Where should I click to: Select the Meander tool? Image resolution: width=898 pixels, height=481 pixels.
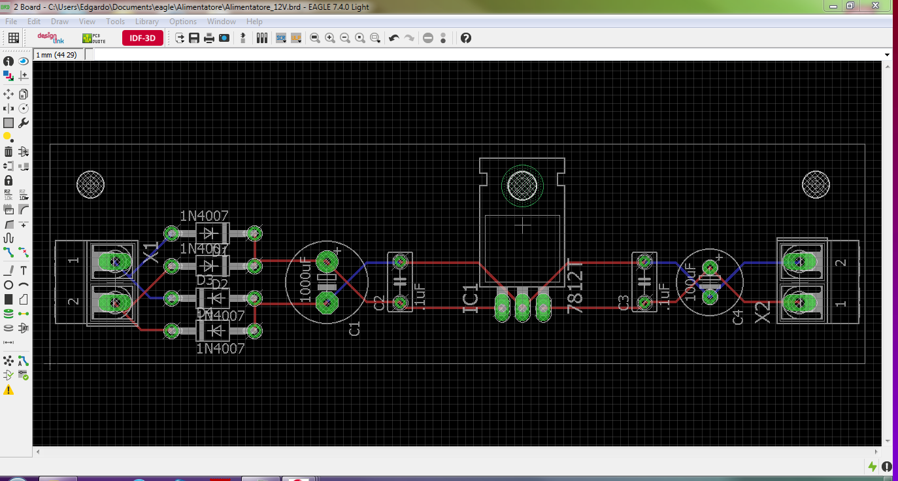pyautogui.click(x=8, y=239)
